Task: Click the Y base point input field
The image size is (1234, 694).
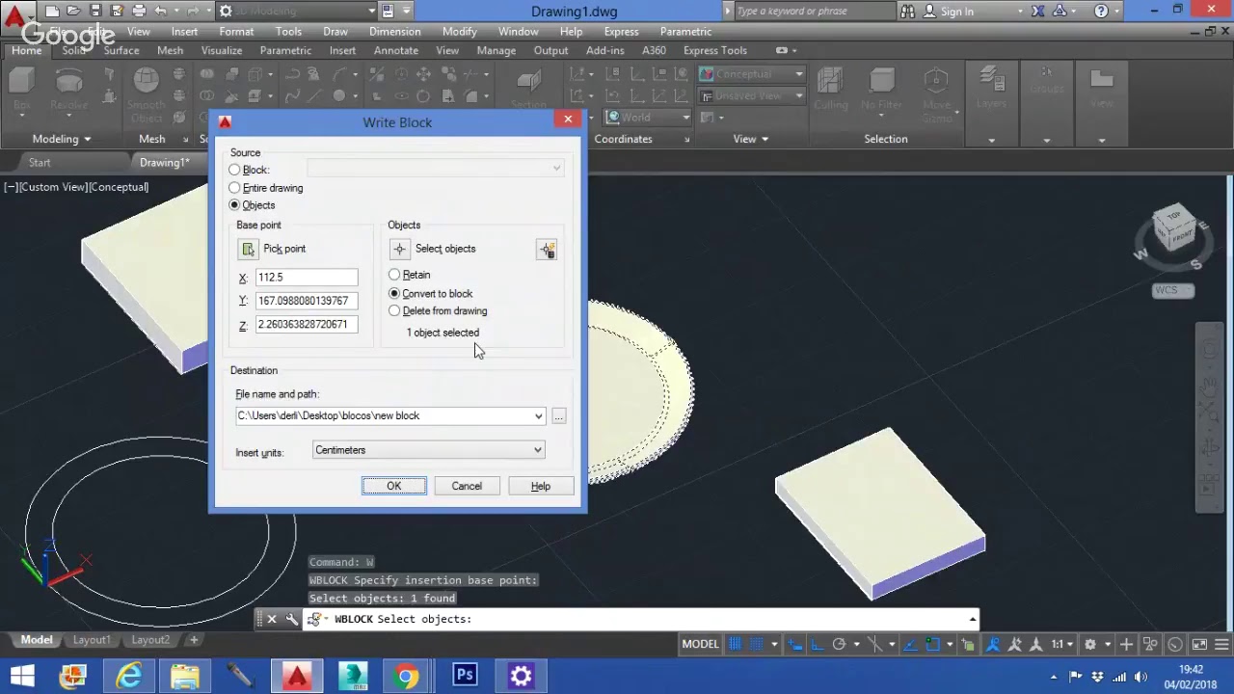Action: point(306,301)
